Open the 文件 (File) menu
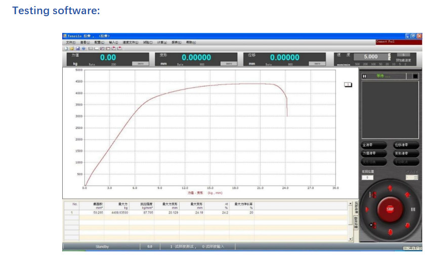 tap(70, 42)
